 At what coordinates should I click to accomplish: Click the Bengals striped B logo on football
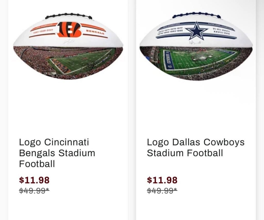[x=69, y=29]
